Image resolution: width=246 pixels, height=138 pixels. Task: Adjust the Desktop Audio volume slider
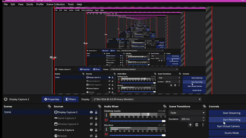pos(137,121)
